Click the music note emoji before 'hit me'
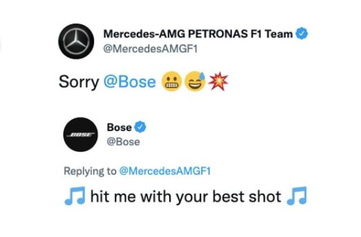Screen dimensions: 361x237 75,196
